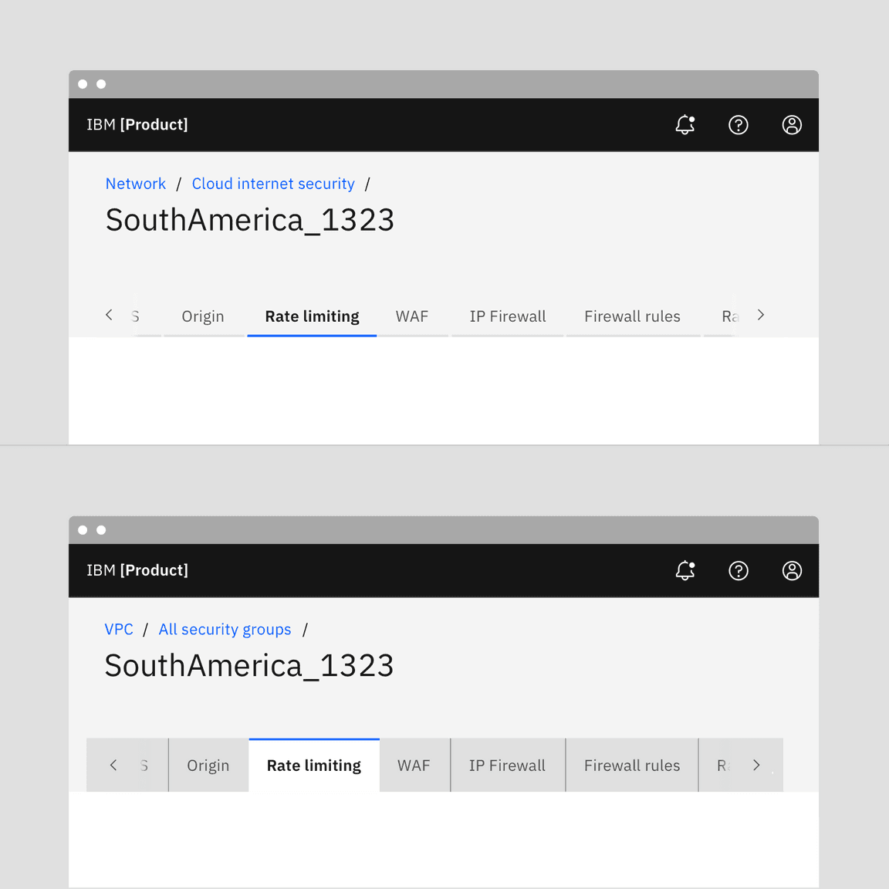Click Rate limiting tab in top line tabs

(312, 316)
